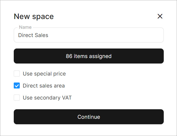Viewport: 177px width, 136px height.
Task: Close the New space dialog
Action: click(x=160, y=16)
